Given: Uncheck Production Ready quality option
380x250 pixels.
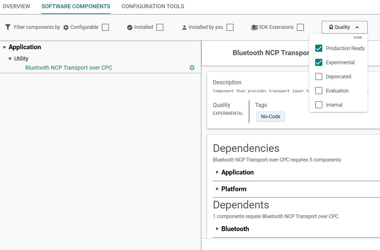Looking at the screenshot, I should point(319,48).
